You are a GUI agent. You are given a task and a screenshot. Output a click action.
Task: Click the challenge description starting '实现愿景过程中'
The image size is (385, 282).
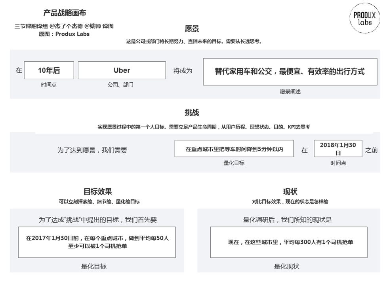pos(204,127)
